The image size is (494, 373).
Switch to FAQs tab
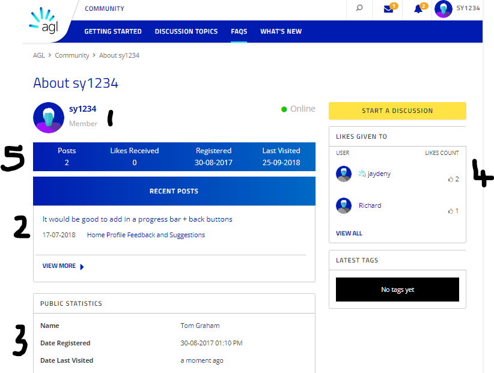click(239, 31)
